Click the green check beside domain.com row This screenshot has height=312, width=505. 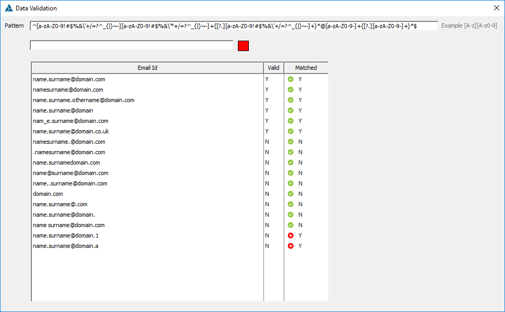coord(291,194)
